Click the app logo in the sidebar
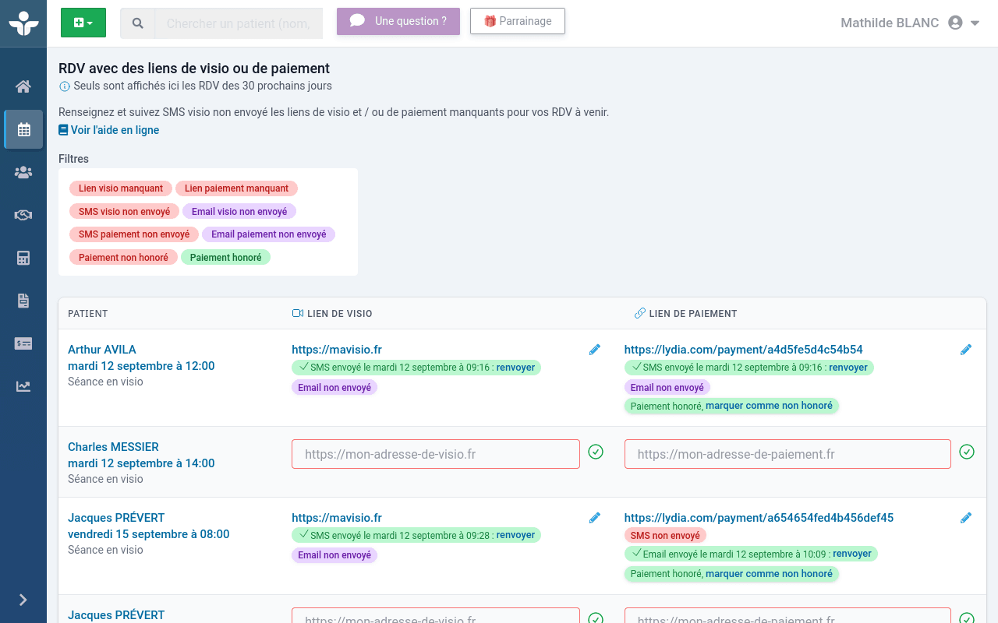 click(x=23, y=23)
